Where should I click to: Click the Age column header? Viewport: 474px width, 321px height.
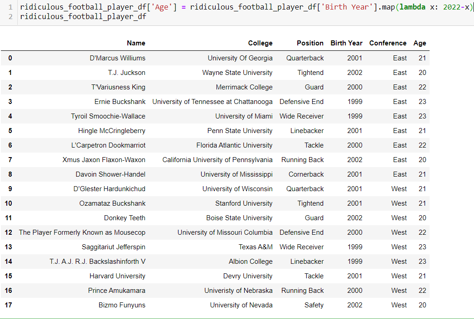[420, 43]
